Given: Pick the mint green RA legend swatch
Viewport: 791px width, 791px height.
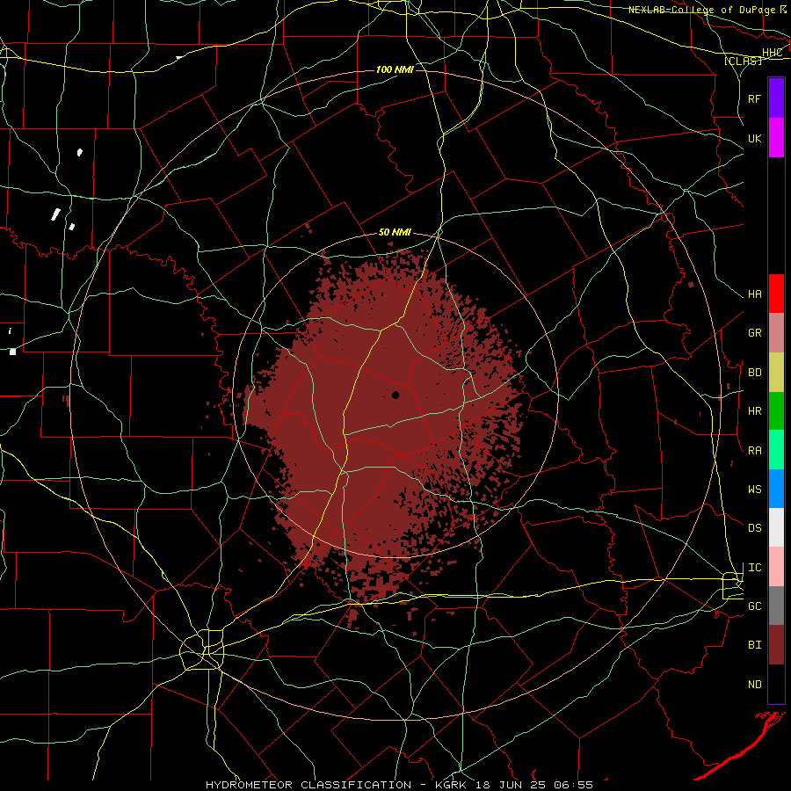Looking at the screenshot, I should coord(776,450).
